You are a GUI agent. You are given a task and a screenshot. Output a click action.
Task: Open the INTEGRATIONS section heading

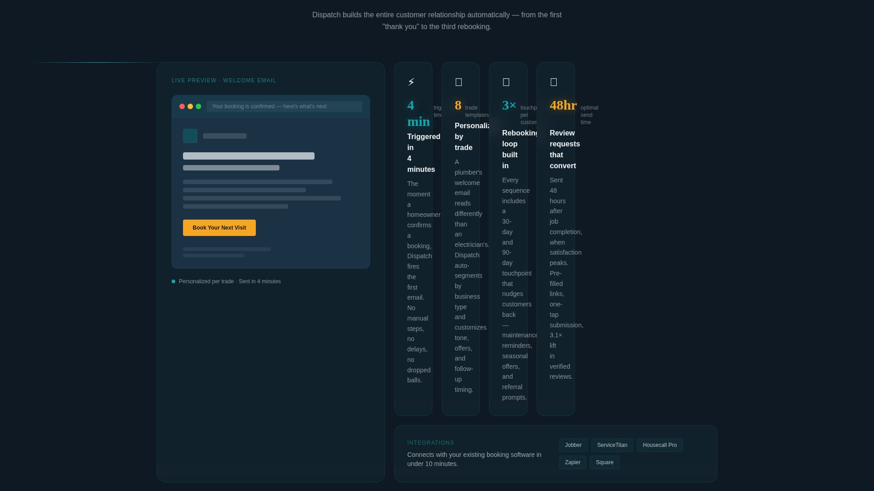point(431,442)
